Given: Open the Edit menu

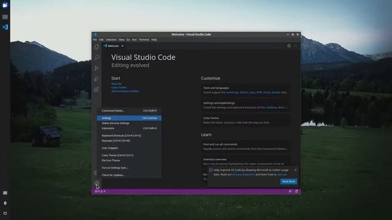Looking at the screenshot, I should (x=101, y=40).
